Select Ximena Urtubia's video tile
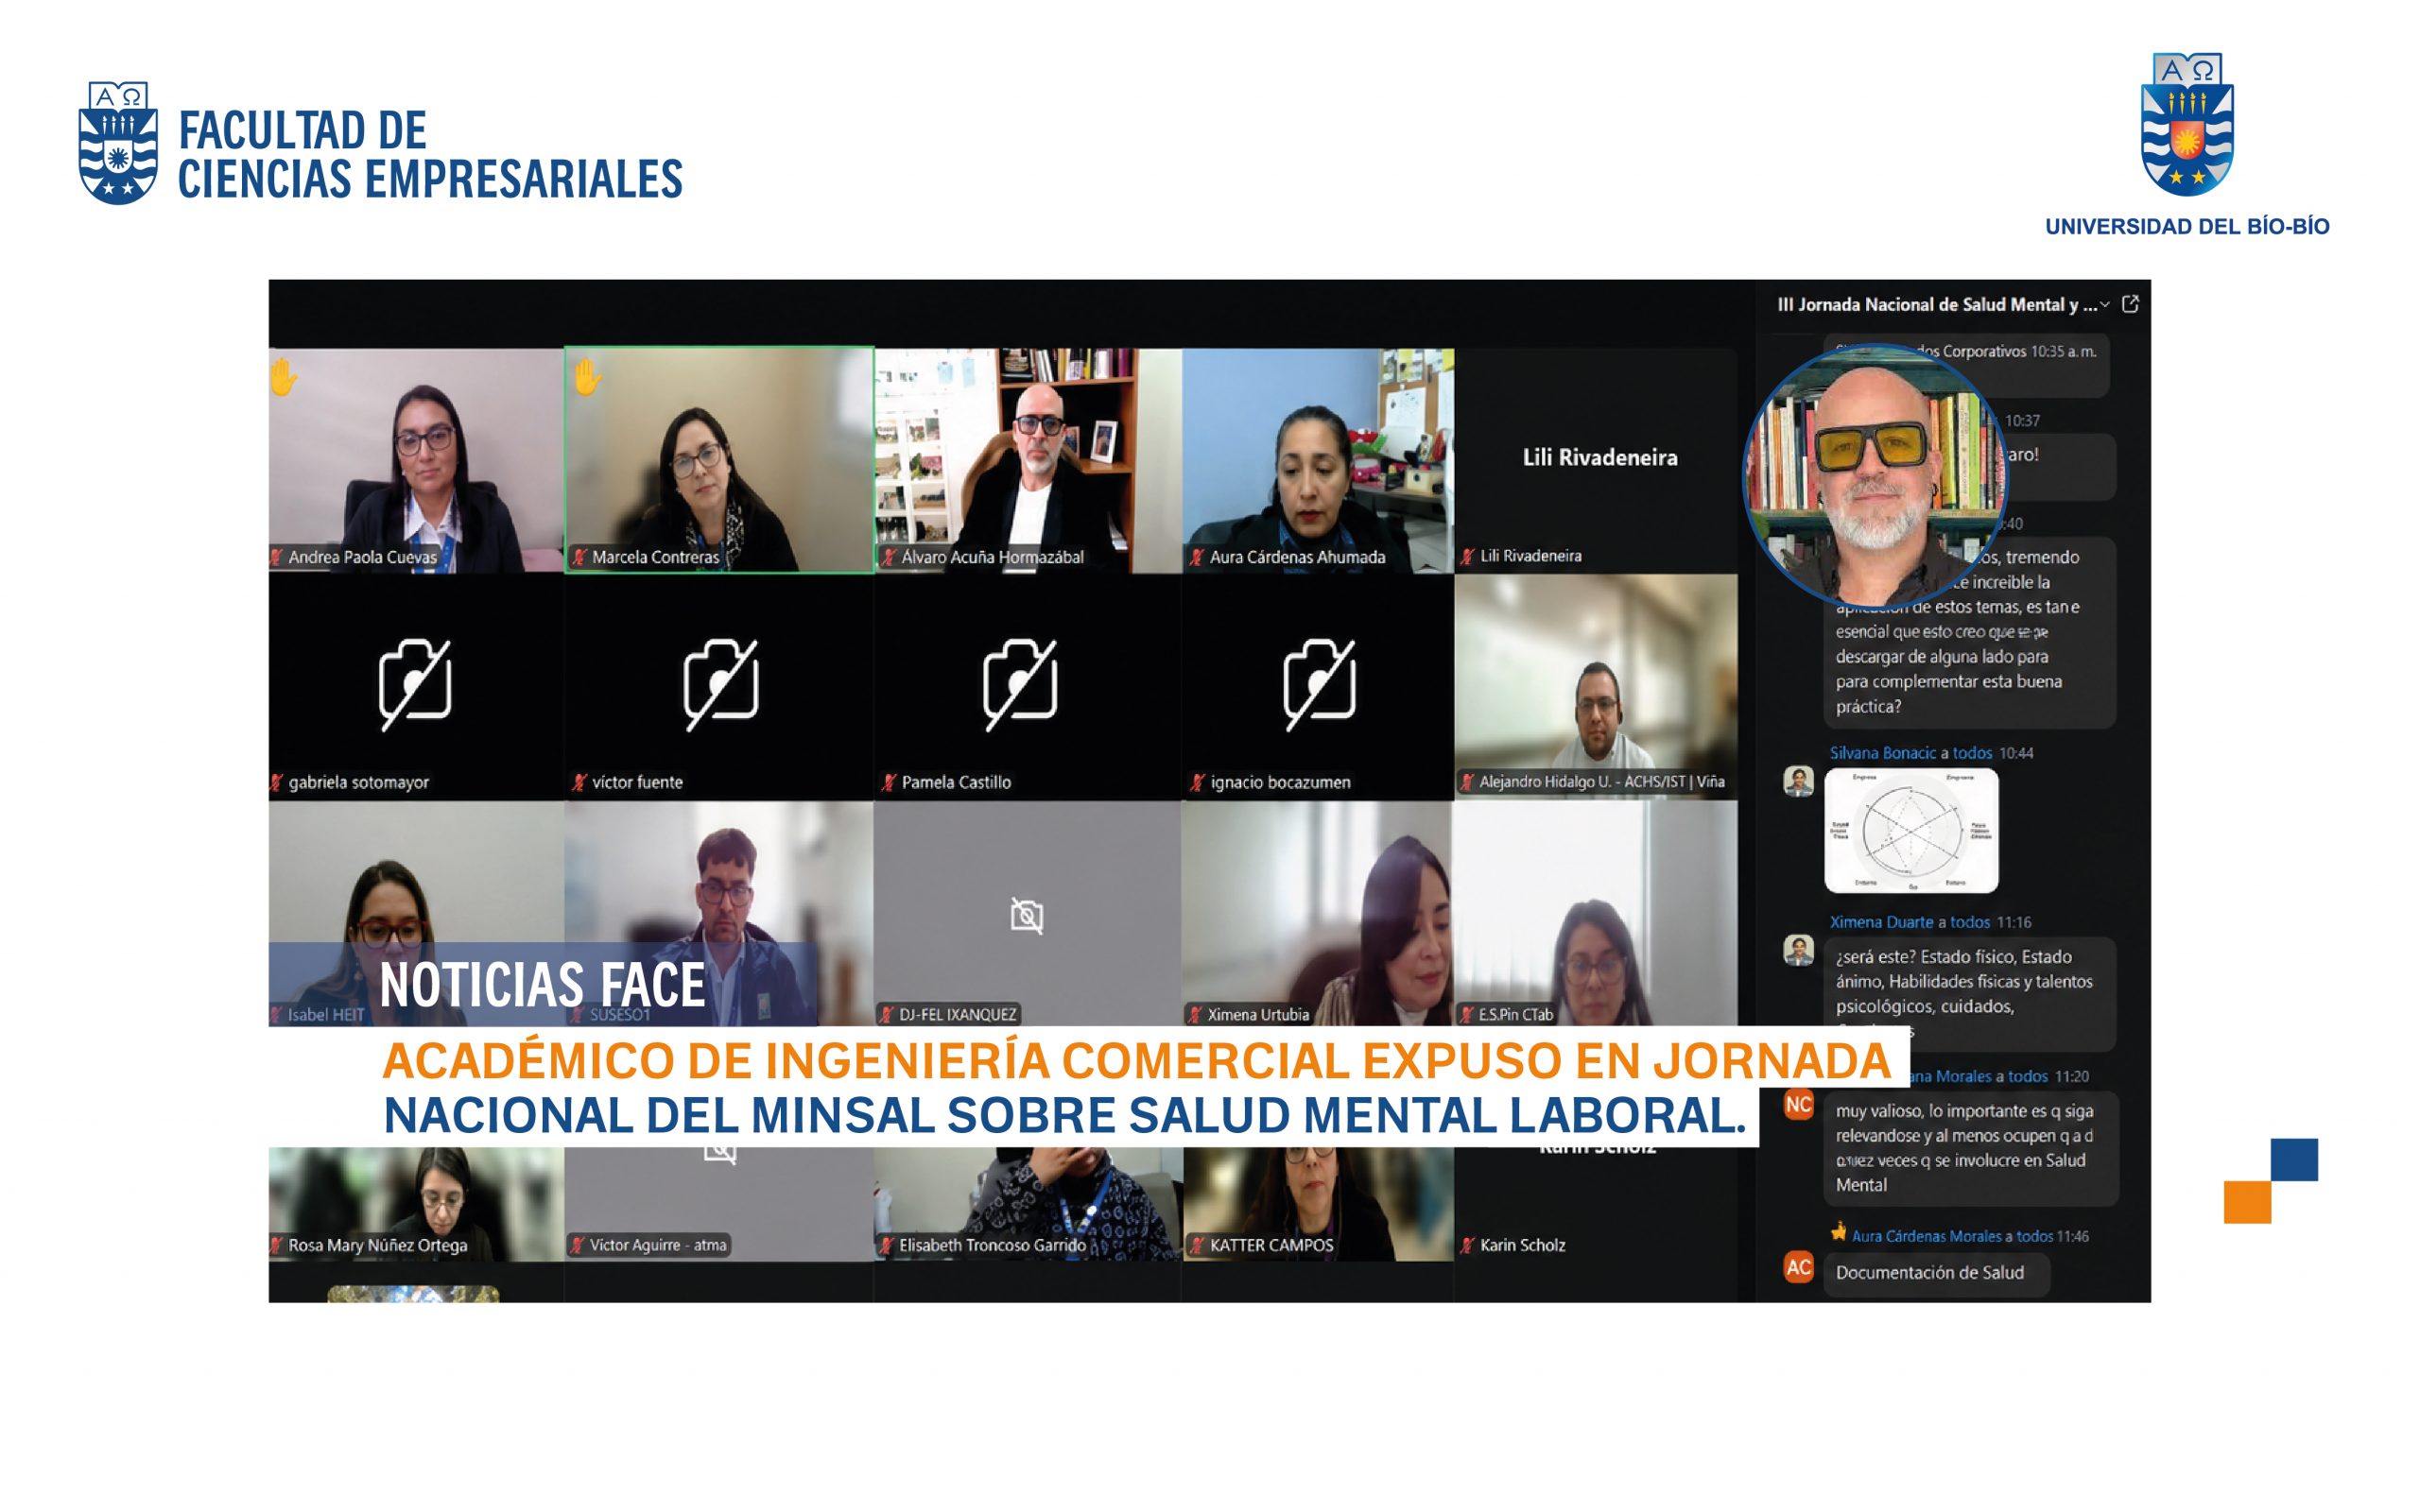Image resolution: width=2420 pixels, height=1512 pixels. coord(1317,913)
